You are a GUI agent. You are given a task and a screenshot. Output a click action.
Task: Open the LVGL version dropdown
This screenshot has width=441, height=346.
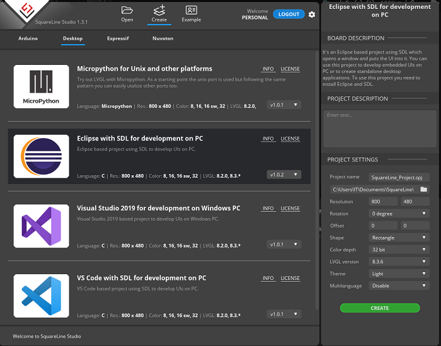[x=399, y=262]
